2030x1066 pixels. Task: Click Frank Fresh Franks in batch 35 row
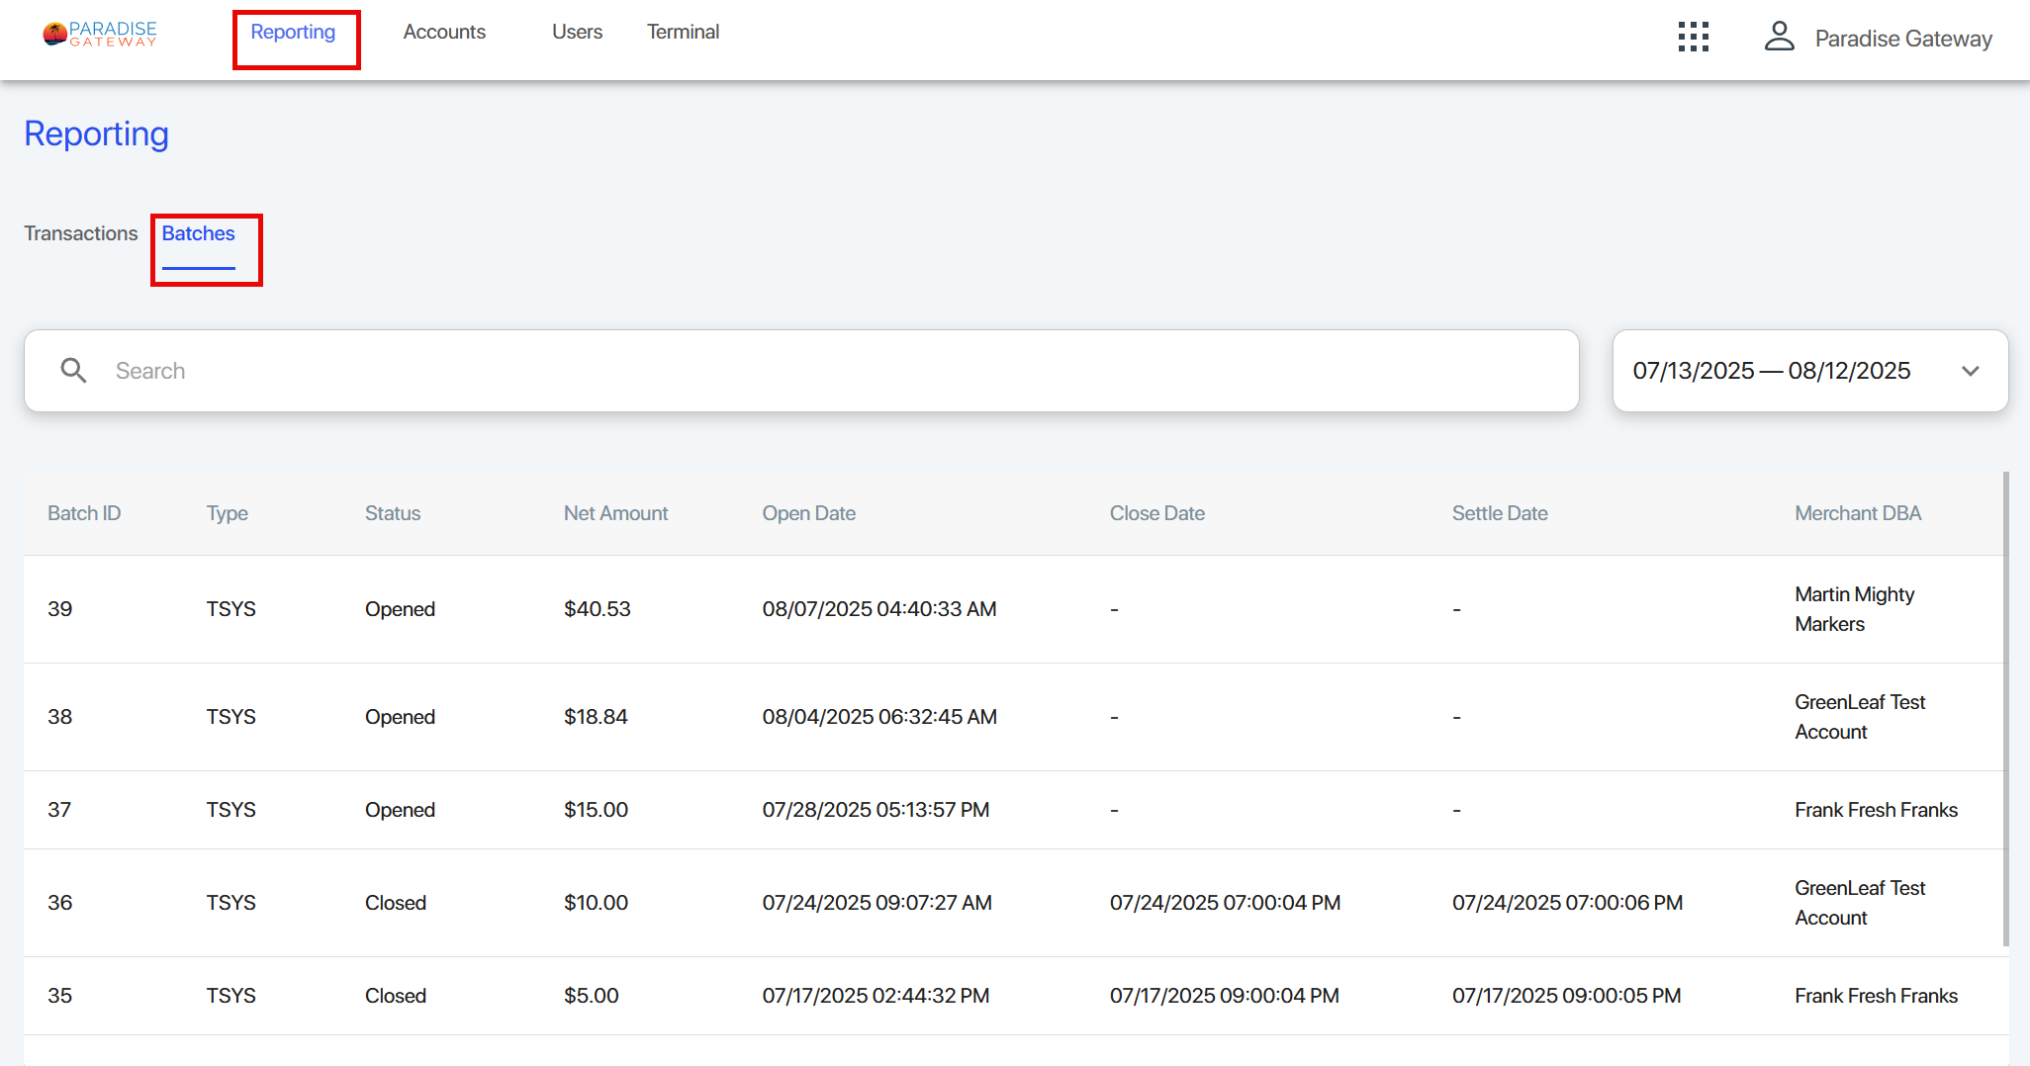pos(1876,996)
